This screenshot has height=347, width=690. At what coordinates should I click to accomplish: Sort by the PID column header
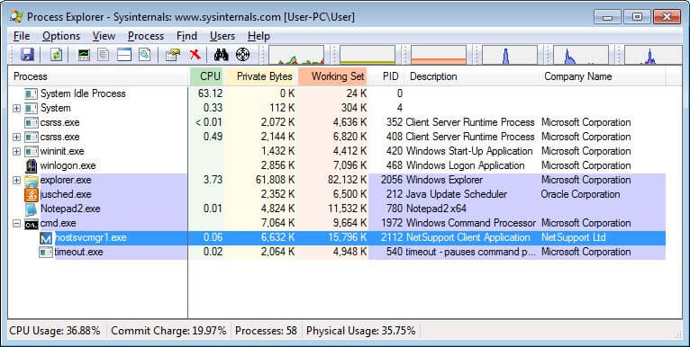(x=386, y=76)
